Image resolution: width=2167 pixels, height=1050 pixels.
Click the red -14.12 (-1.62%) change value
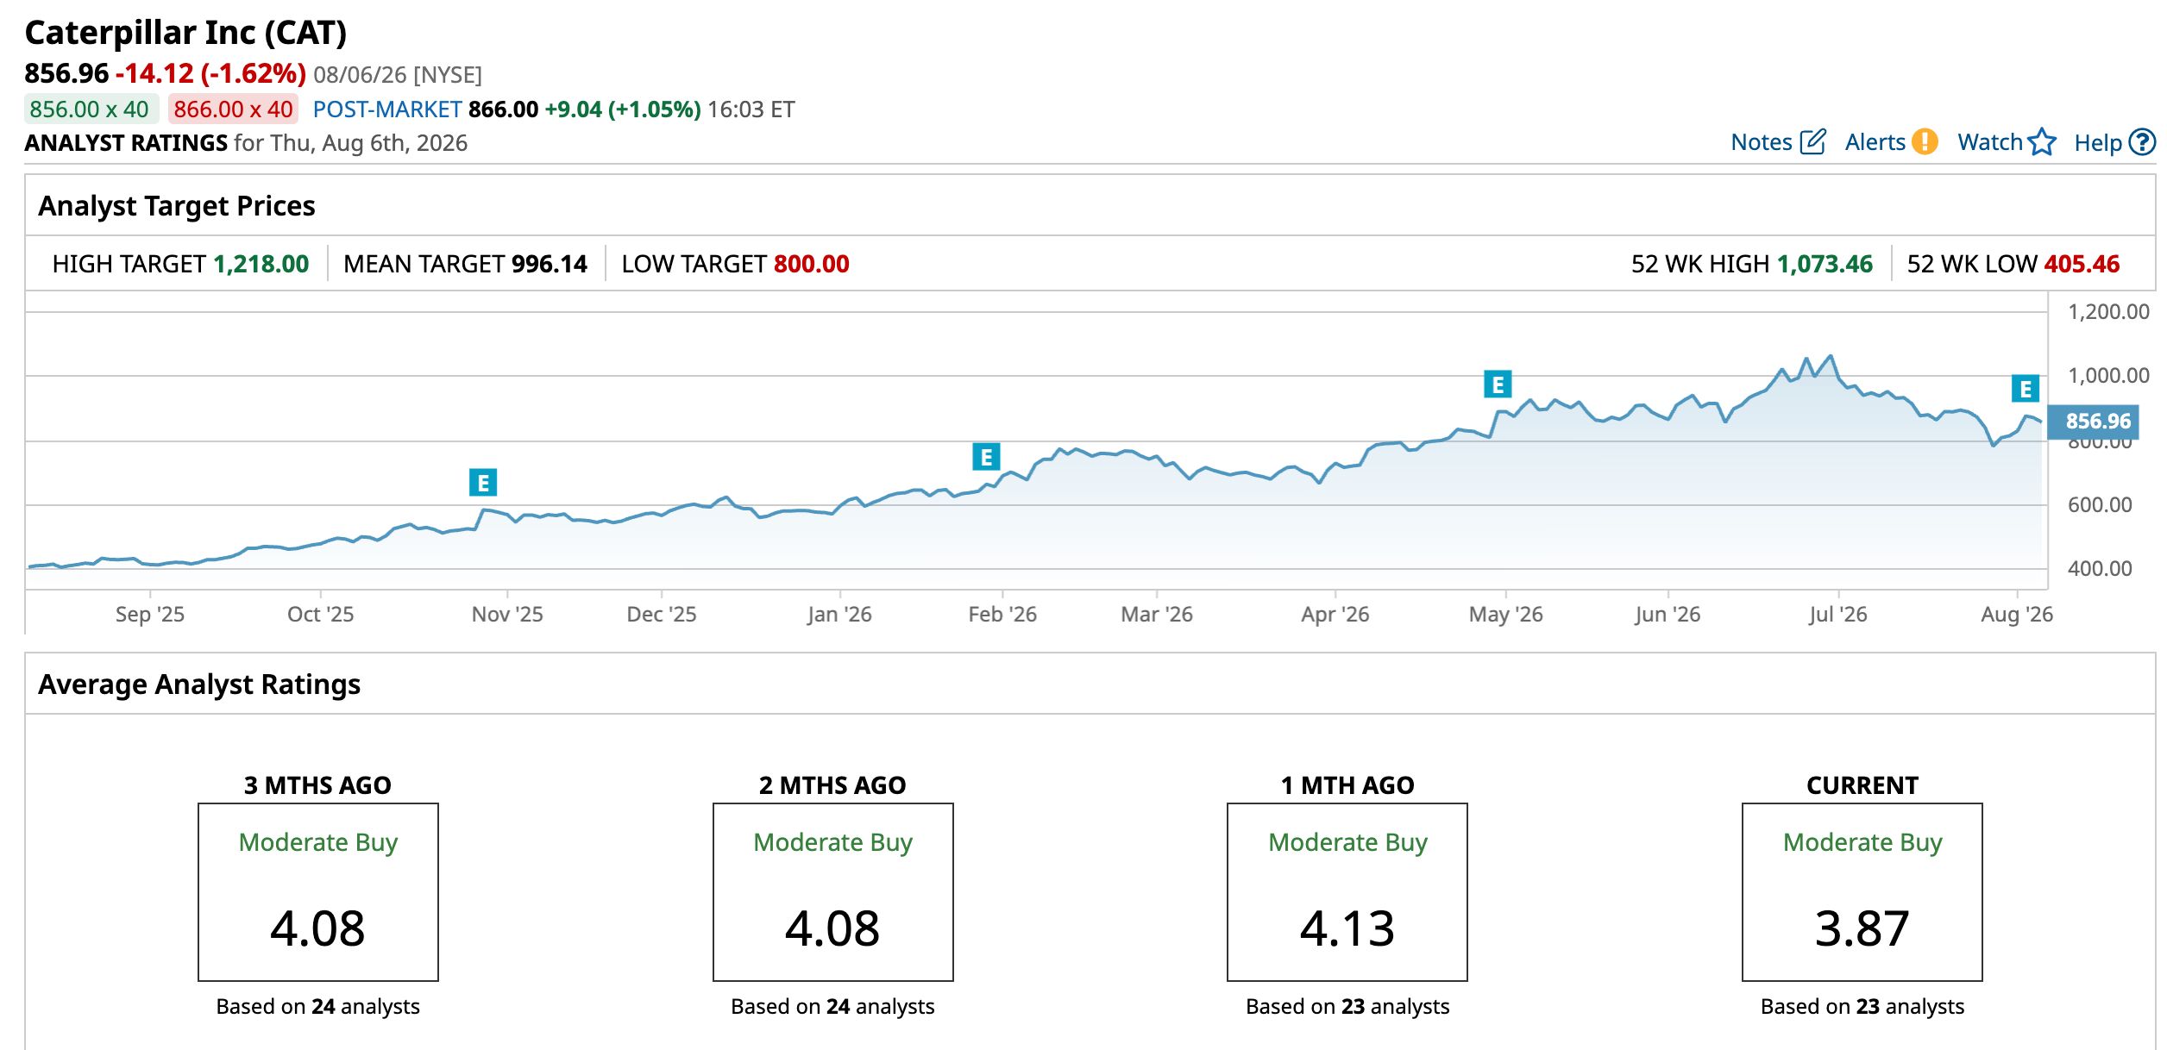[210, 73]
